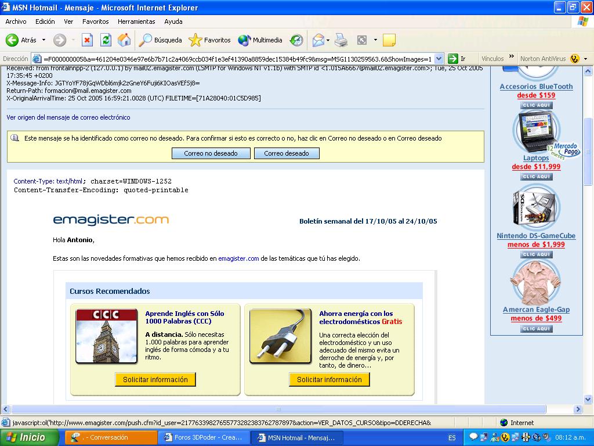594x446 pixels.
Task: Click the Norton stethoscope tray icon
Action: pos(505,437)
